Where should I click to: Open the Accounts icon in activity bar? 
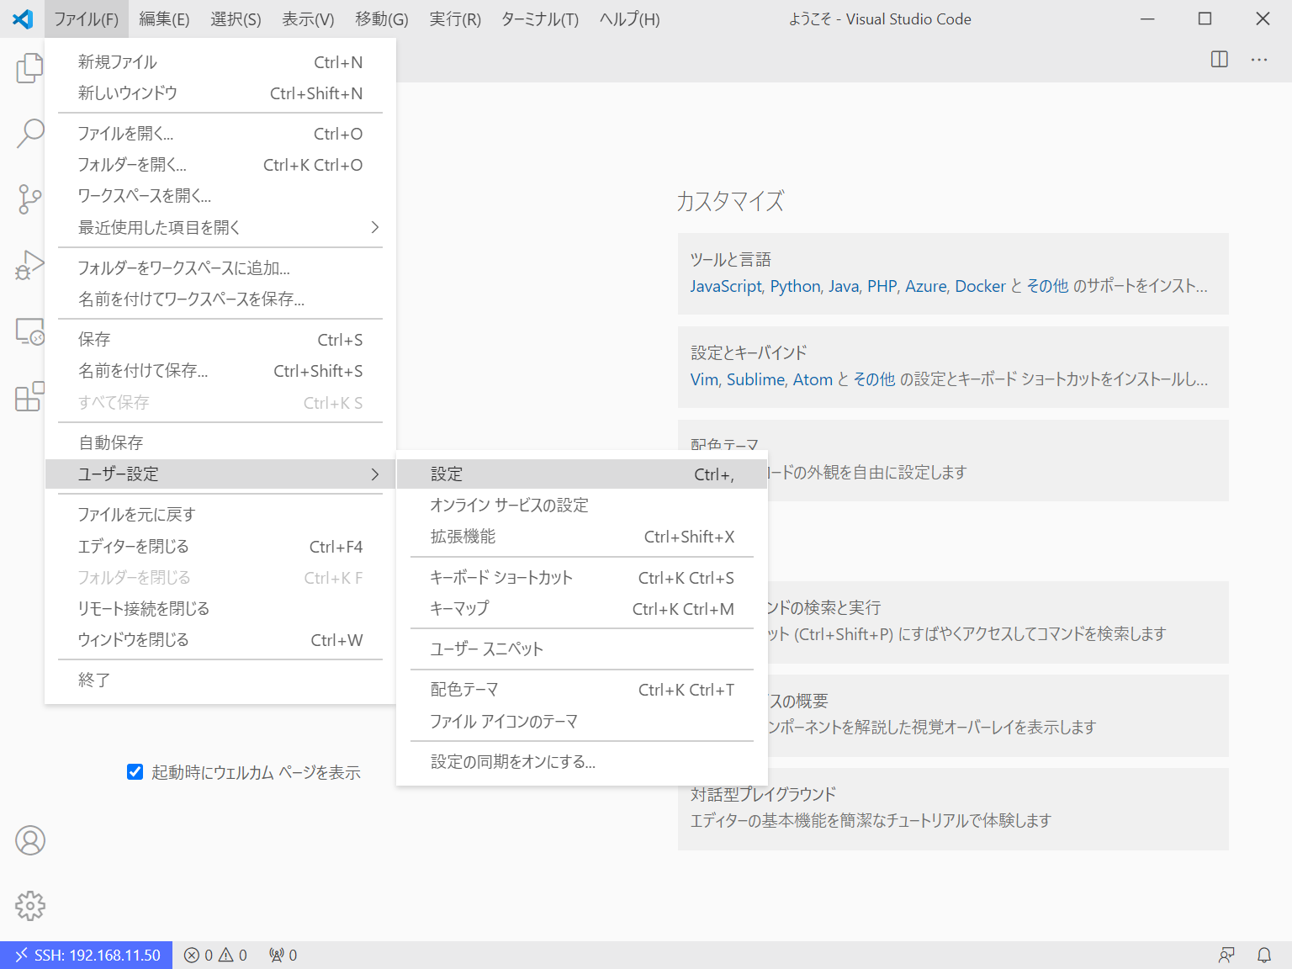(x=30, y=840)
